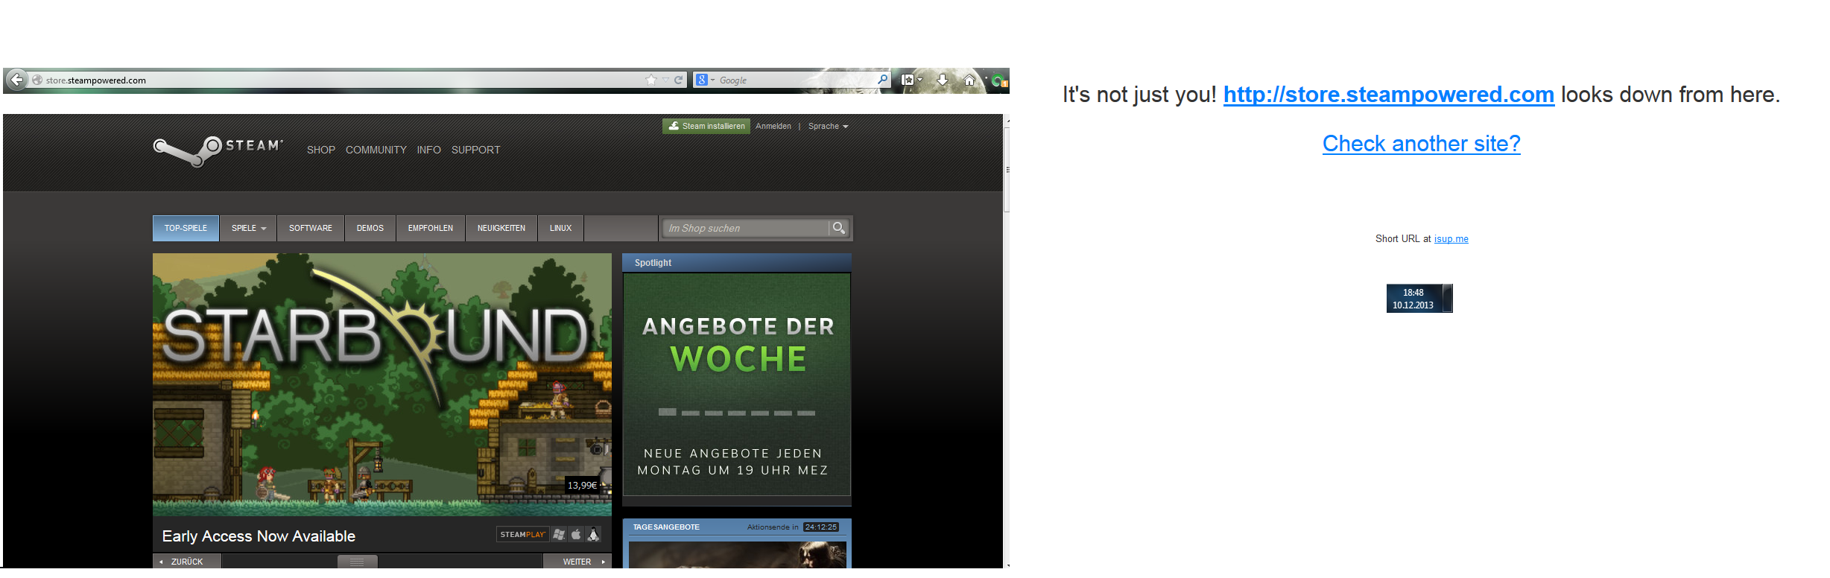Open the address bar history dropdown arrow
The height and width of the screenshot is (578, 1830).
click(x=665, y=80)
